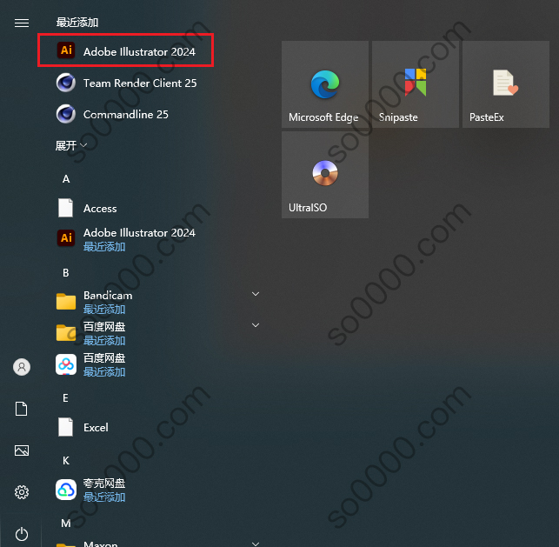
Task: Open the hamburger menu at top left
Action: point(22,23)
